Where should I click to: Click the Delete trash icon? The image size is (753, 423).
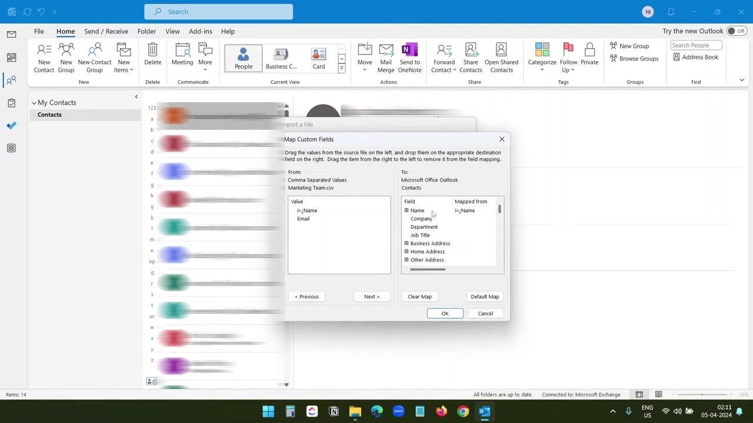(152, 54)
